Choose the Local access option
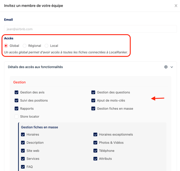Viewport: 180px width, 171px height. pyautogui.click(x=47, y=46)
